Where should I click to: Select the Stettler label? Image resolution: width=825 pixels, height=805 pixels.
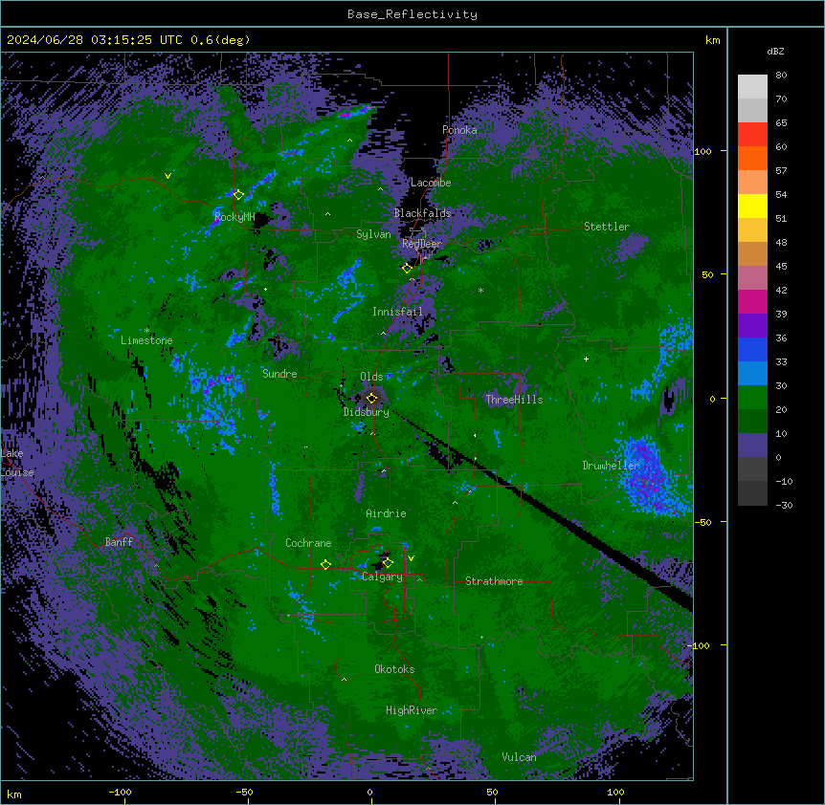tap(607, 227)
